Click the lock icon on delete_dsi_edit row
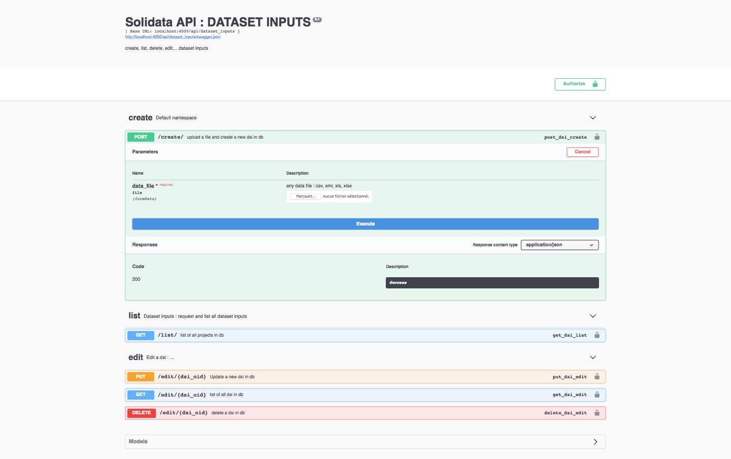Image resolution: width=731 pixels, height=459 pixels. 597,413
